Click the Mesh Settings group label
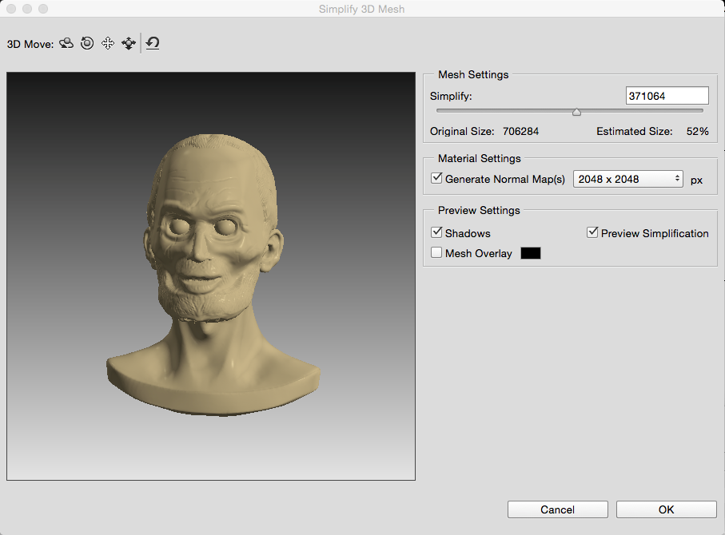The height and width of the screenshot is (535, 725). click(x=473, y=74)
